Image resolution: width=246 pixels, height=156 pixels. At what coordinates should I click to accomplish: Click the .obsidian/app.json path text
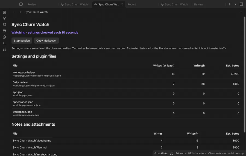[x=22, y=95]
